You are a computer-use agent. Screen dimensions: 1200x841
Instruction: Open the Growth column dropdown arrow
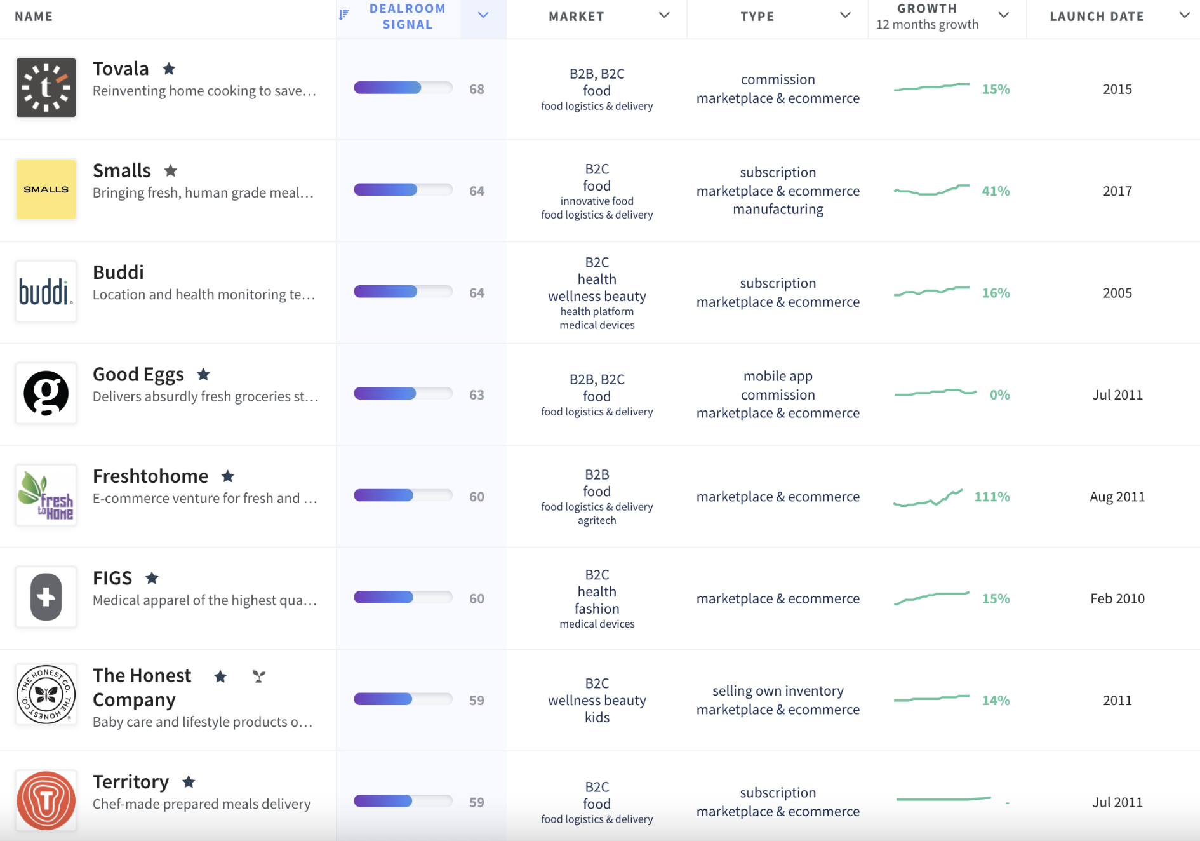point(1004,15)
